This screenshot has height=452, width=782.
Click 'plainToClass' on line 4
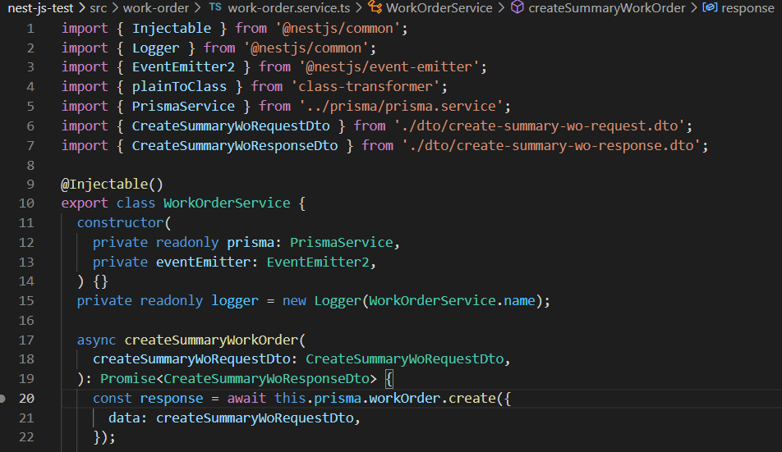(x=180, y=87)
